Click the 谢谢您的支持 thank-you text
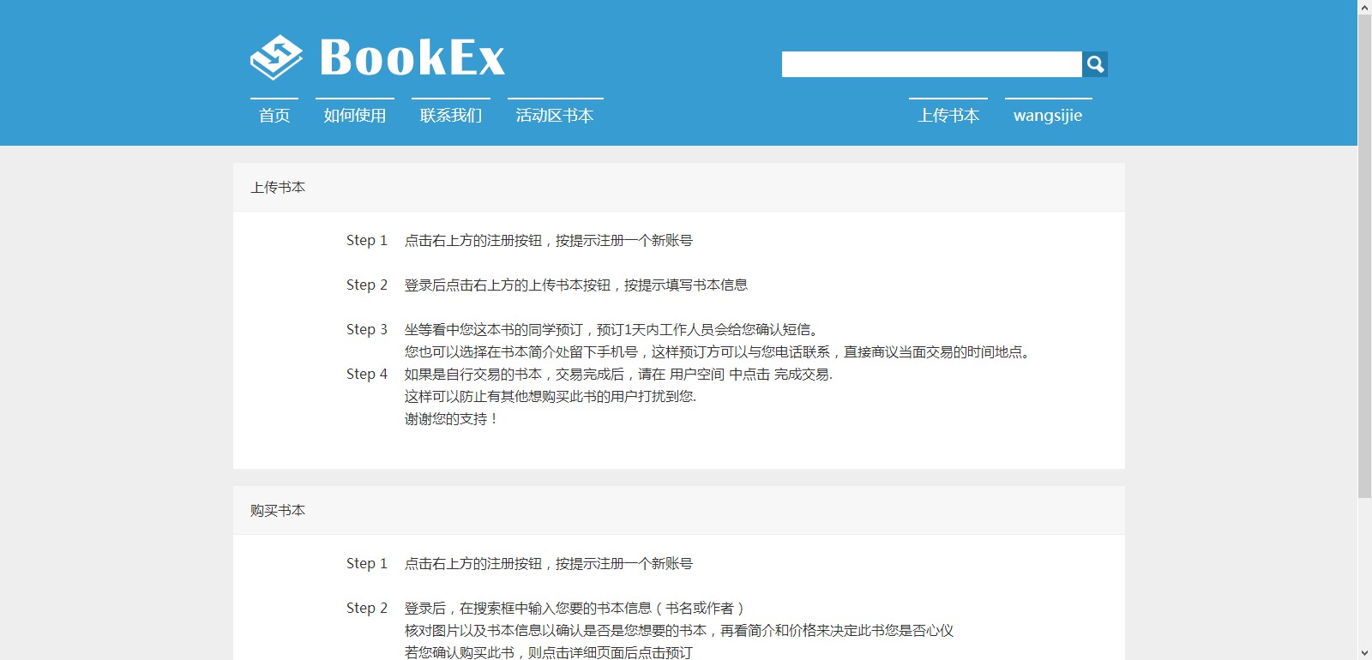The height and width of the screenshot is (660, 1372). click(451, 419)
